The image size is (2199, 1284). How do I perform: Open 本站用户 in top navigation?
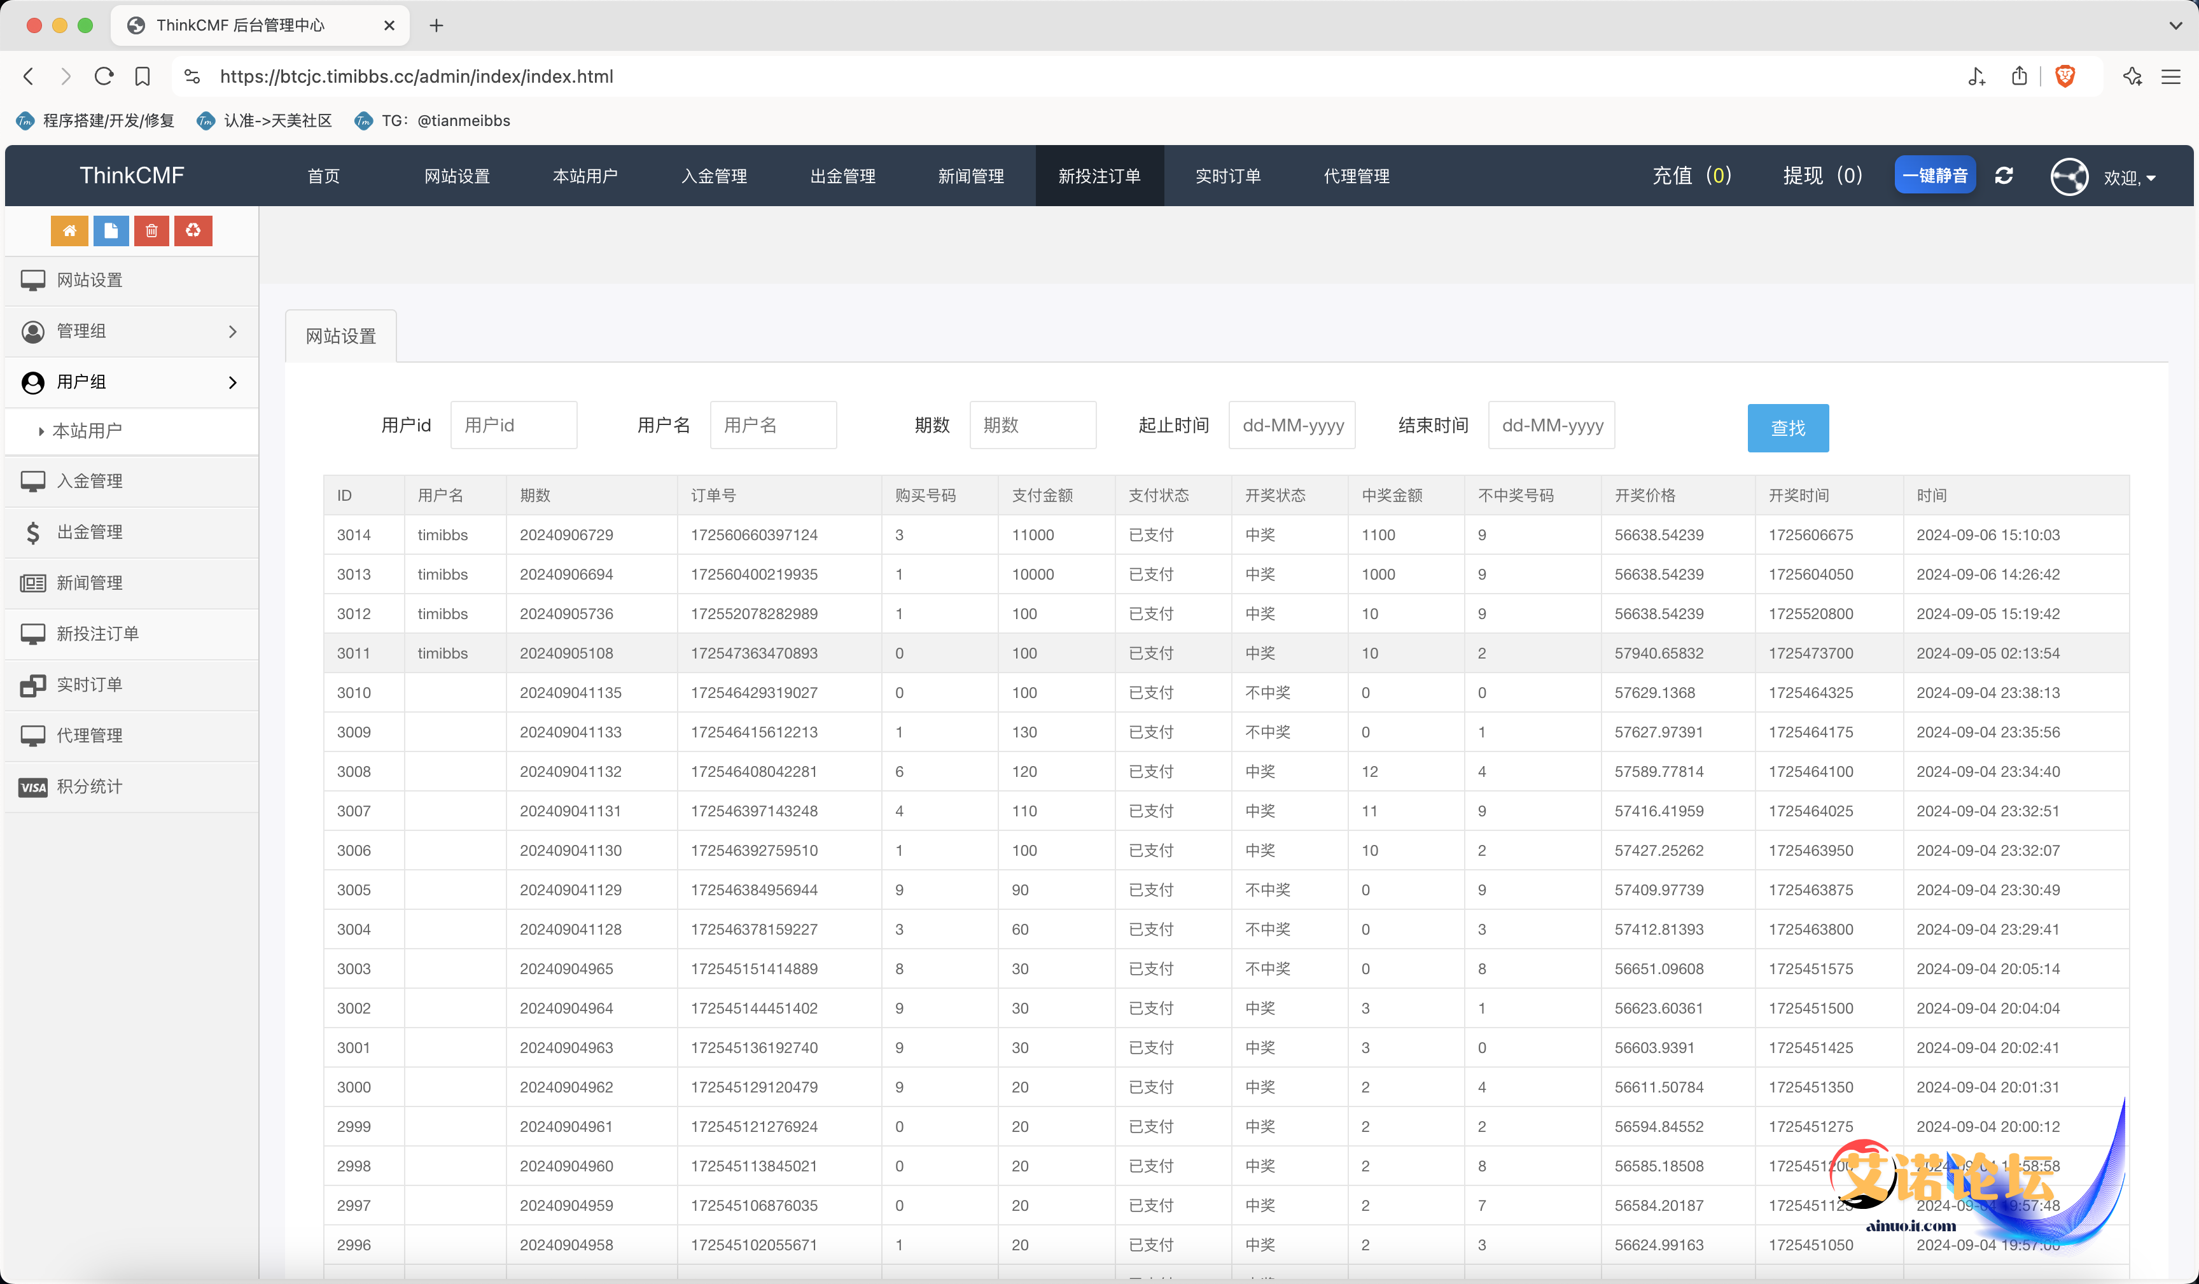click(585, 176)
